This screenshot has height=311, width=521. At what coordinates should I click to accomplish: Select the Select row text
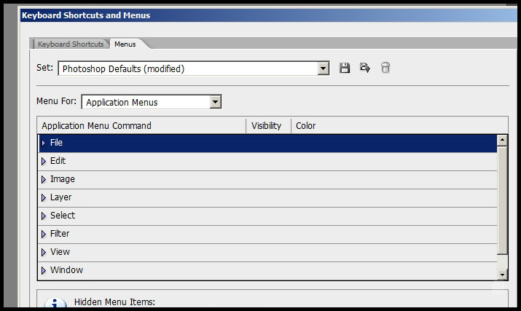click(x=63, y=216)
